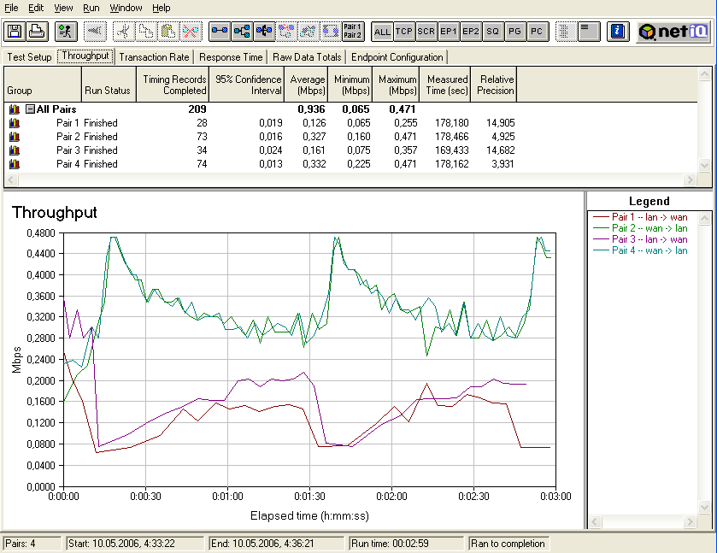Switch to the Response Time tab
Viewport: 717px width, 553px height.
click(231, 57)
